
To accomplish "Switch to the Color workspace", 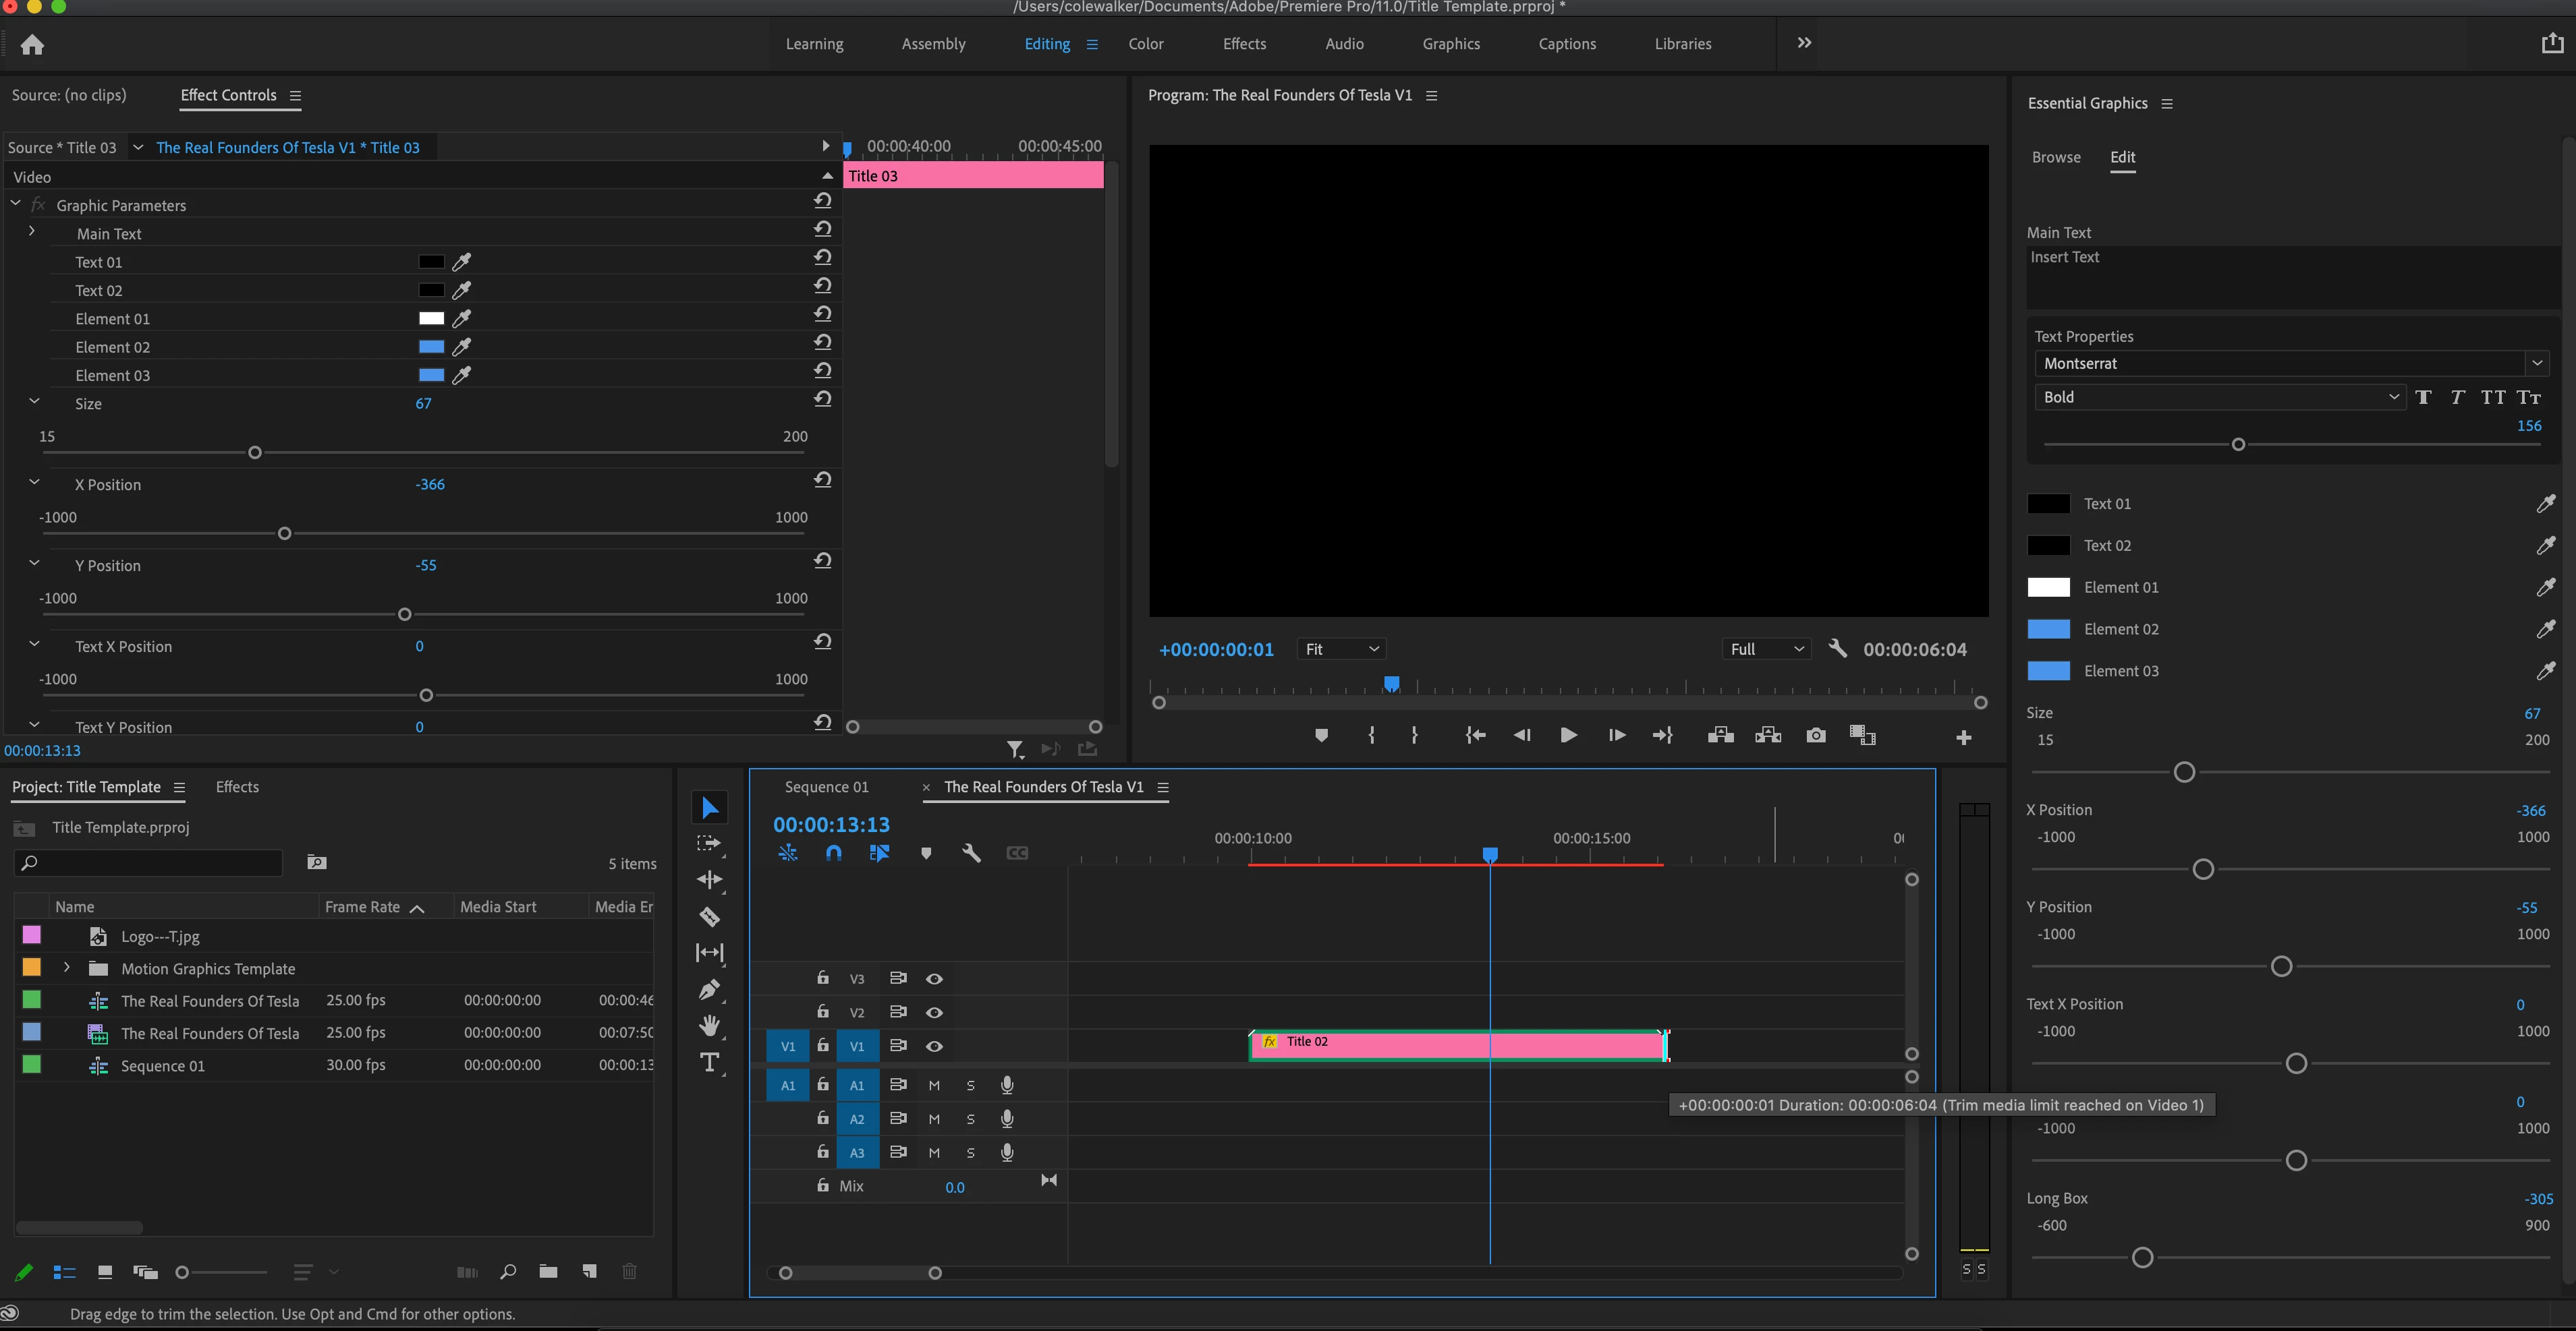I will click(x=1145, y=44).
